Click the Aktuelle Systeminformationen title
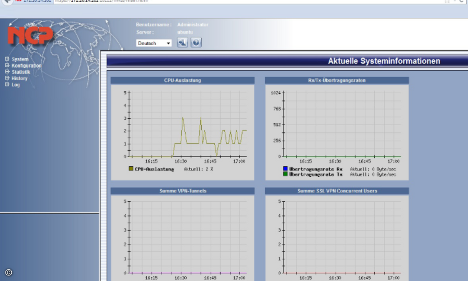This screenshot has width=468, height=281. coord(384,61)
